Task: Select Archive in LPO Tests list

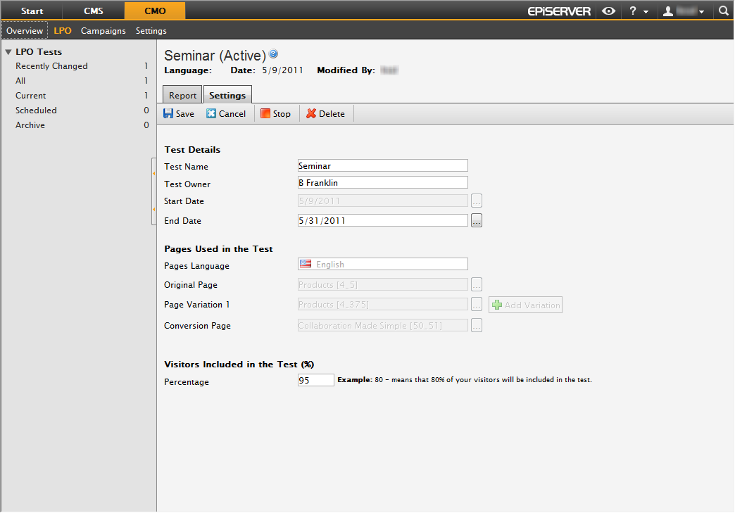Action: coord(30,125)
